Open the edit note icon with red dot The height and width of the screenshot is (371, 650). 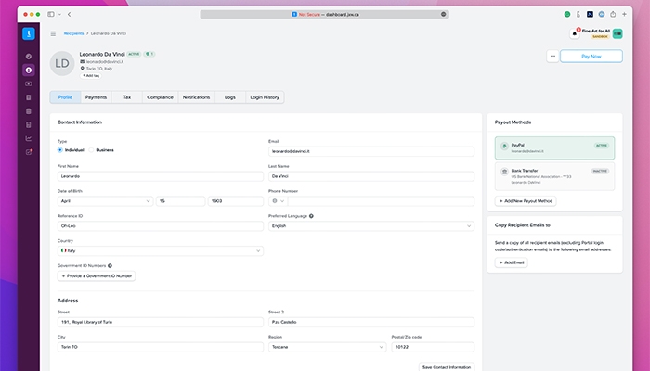tap(29, 152)
